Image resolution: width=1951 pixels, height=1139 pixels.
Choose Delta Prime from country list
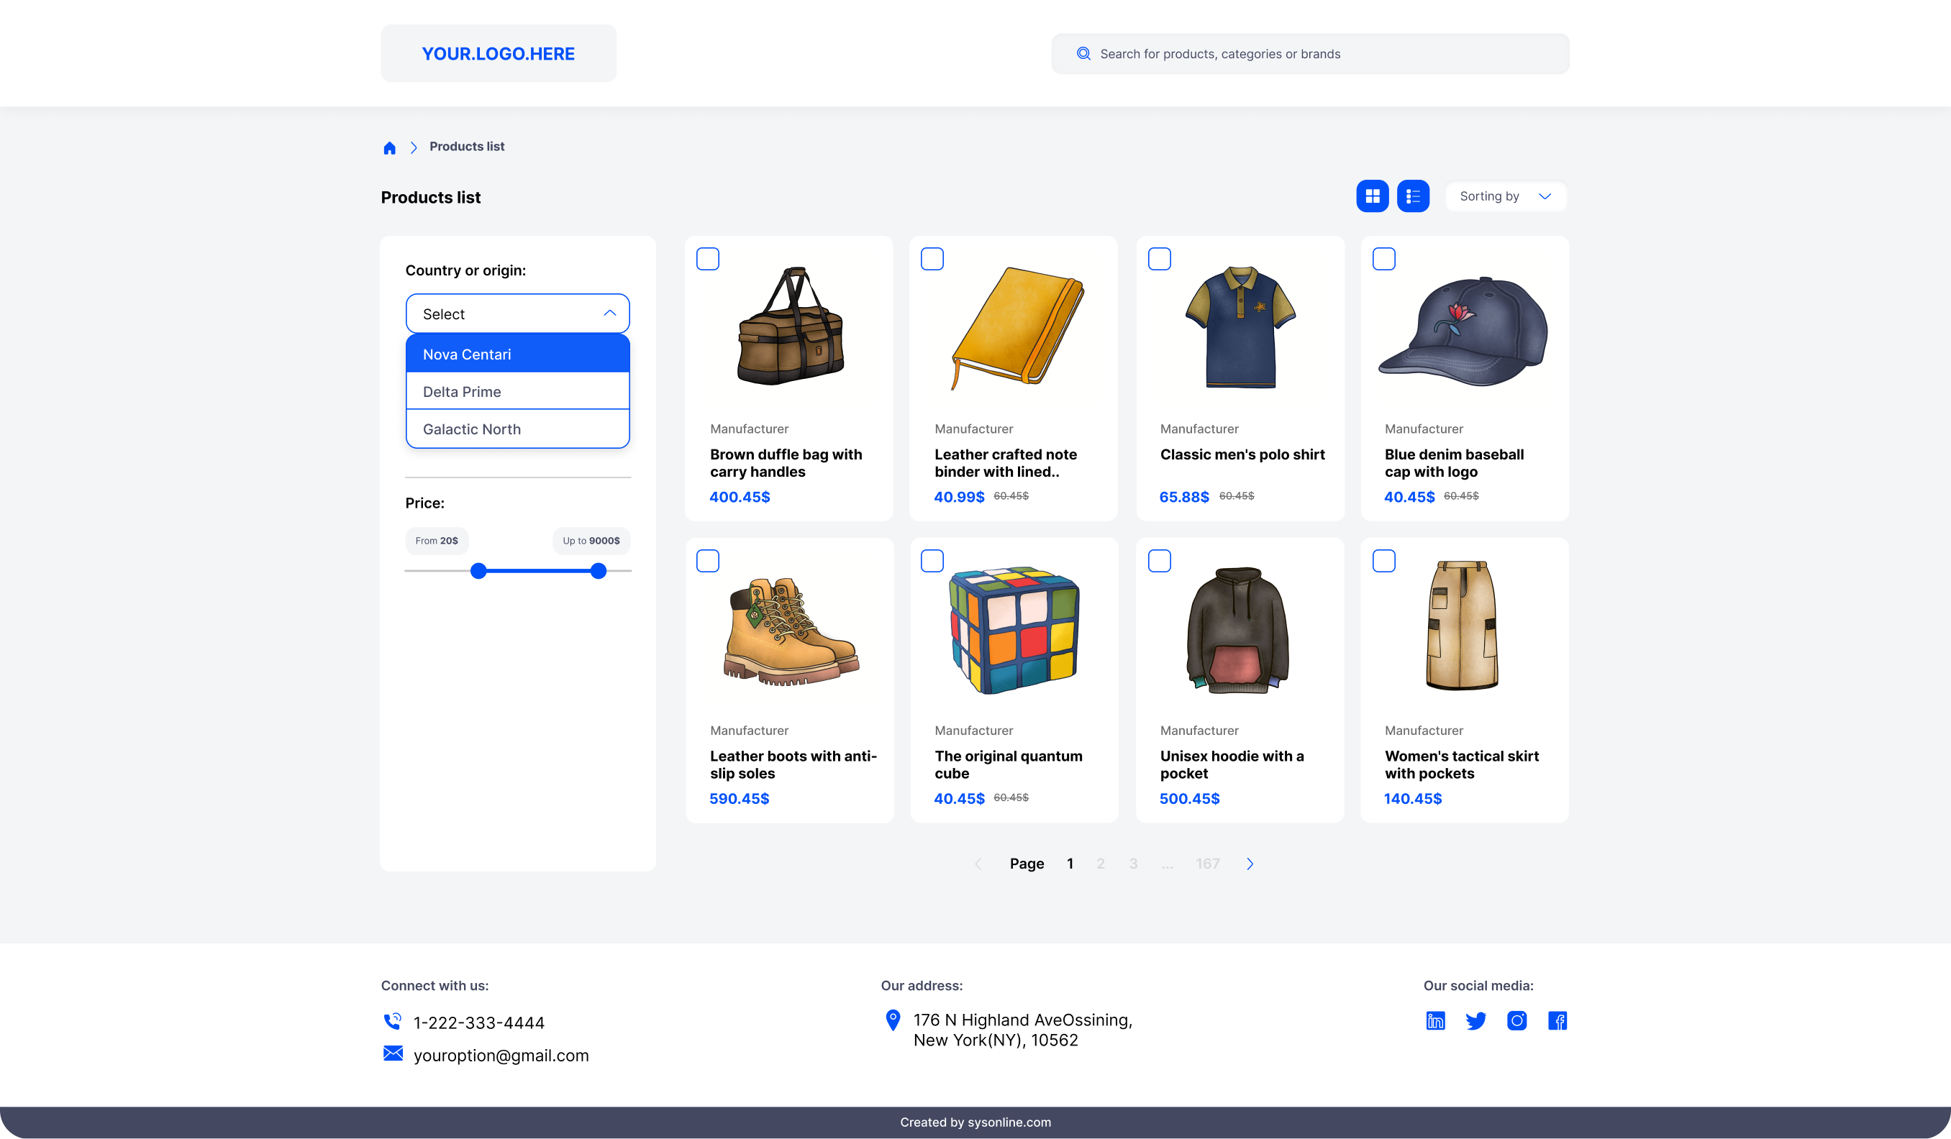coord(517,391)
